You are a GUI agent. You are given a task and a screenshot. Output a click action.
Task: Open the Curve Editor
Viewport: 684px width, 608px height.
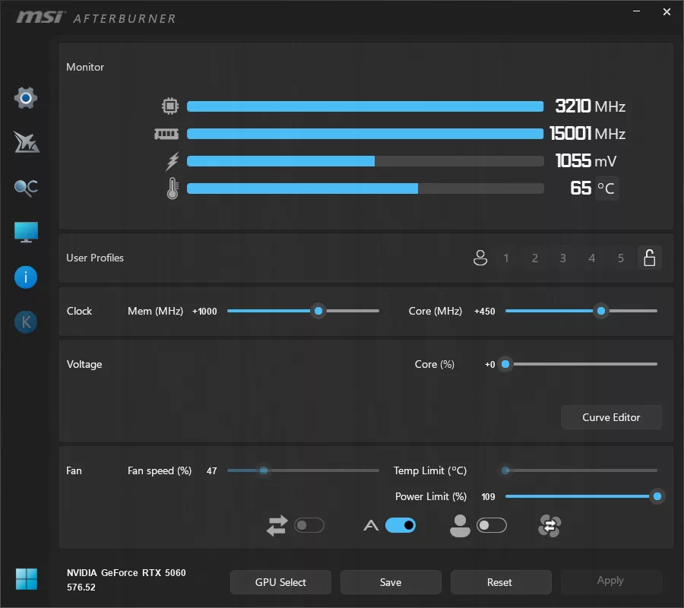click(611, 417)
